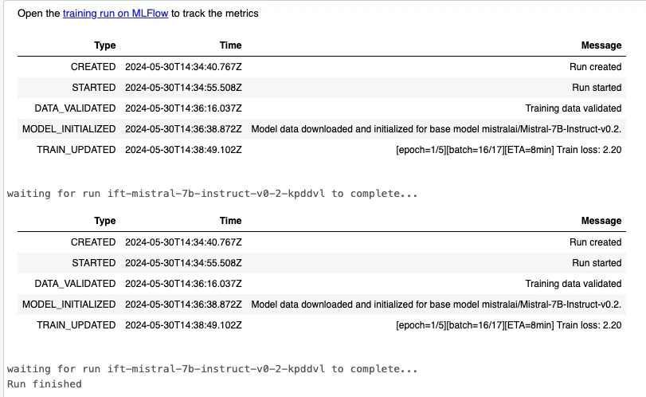The width and height of the screenshot is (646, 397).
Task: Click the first 'waiting for run' output line
Action: click(213, 194)
